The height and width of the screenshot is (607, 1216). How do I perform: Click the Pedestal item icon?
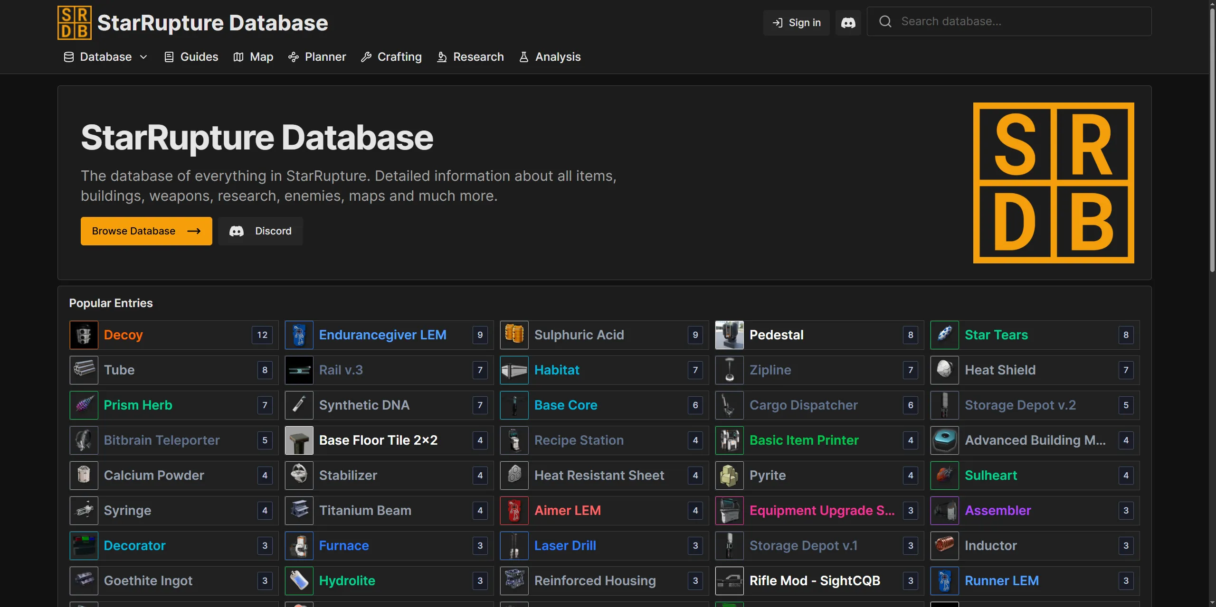click(730, 335)
